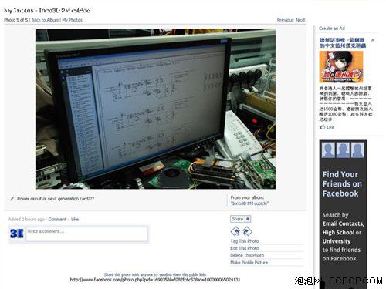This screenshot has height=289, width=386.
Task: Select Make Profile Picture
Action: (x=249, y=263)
